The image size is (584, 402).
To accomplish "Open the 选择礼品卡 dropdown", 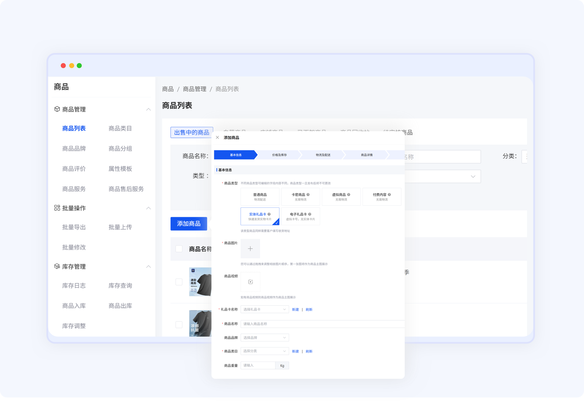I will click(x=264, y=309).
